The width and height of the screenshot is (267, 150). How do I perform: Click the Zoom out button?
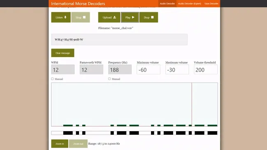tap(78, 144)
